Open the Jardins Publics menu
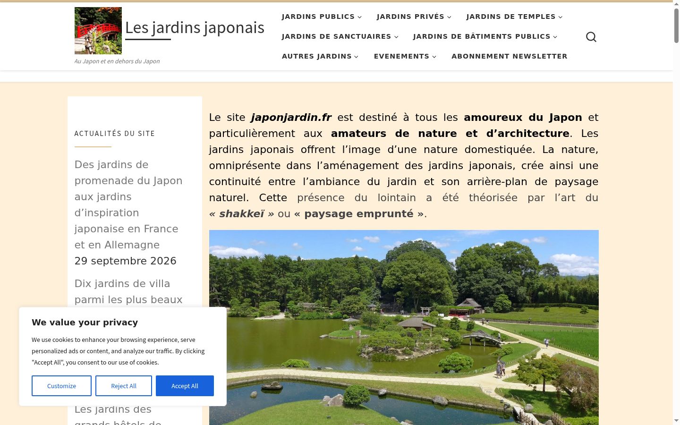 tap(318, 17)
